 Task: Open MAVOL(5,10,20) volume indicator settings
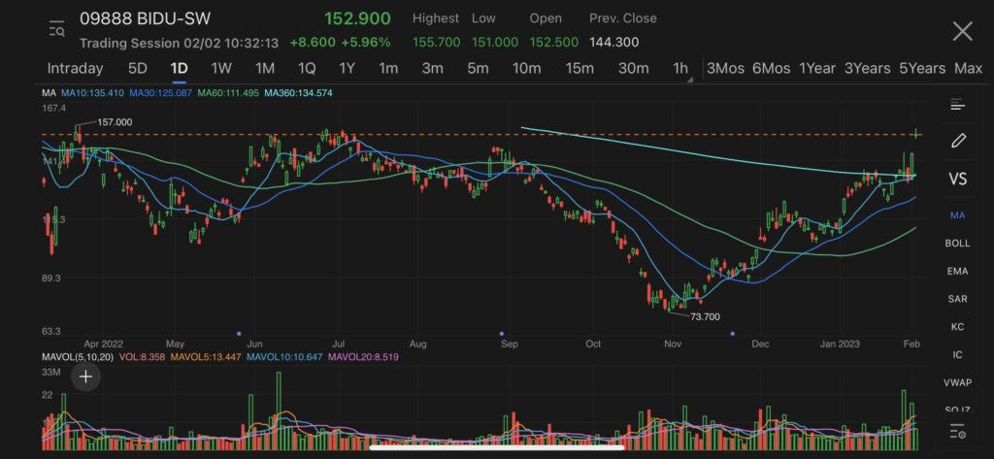pos(76,357)
